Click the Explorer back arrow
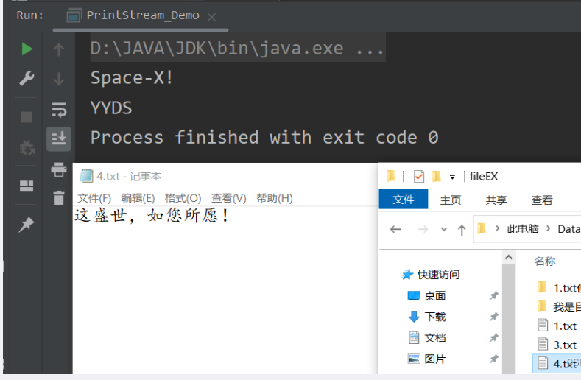 [395, 229]
